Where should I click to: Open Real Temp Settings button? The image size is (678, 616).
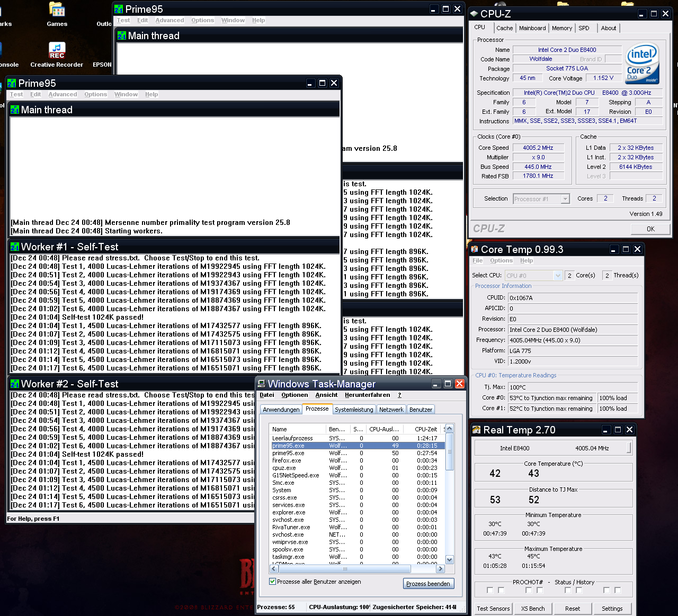[612, 609]
